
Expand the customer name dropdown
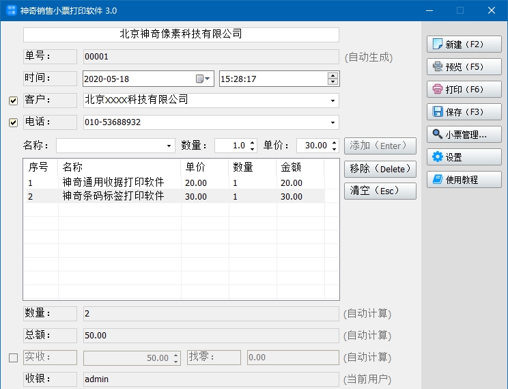tap(333, 101)
